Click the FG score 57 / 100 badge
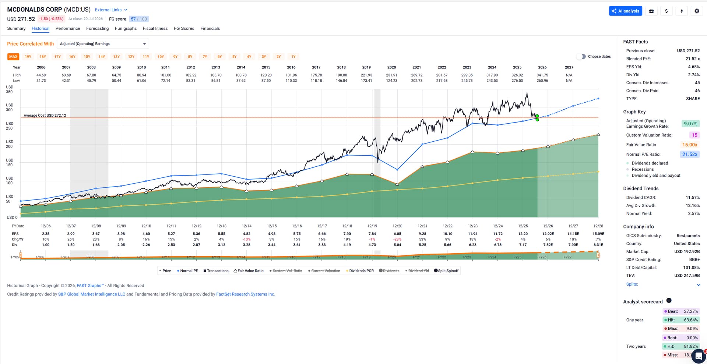The height and width of the screenshot is (364, 707). click(x=139, y=19)
